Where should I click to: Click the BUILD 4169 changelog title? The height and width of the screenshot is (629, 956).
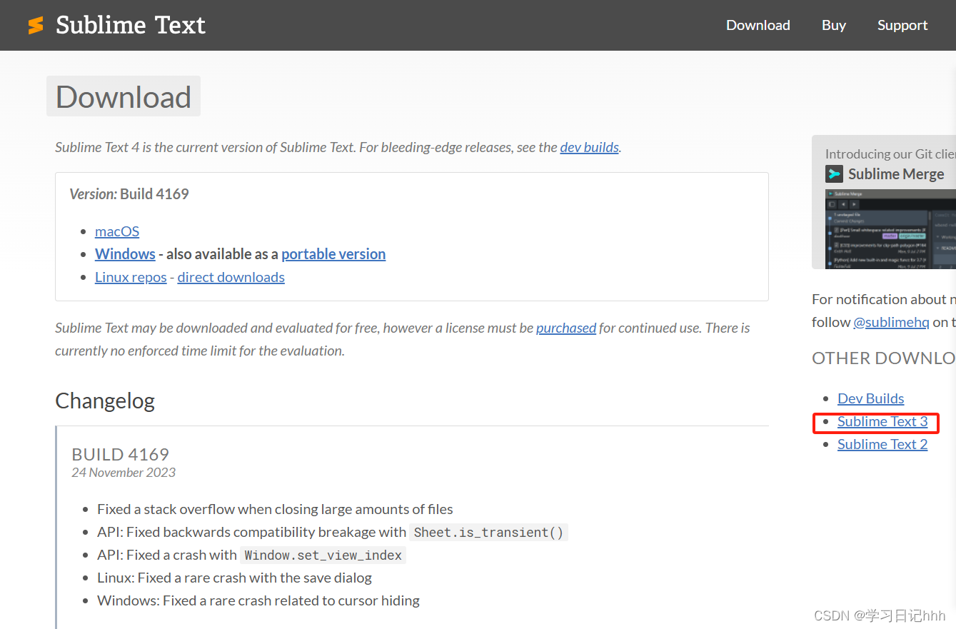coord(120,454)
